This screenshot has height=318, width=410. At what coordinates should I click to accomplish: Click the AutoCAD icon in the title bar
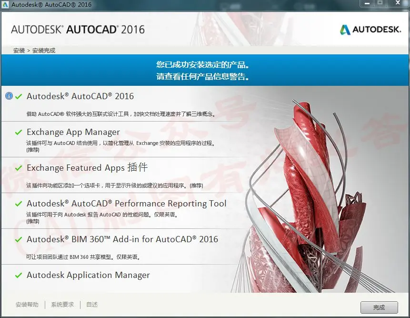(5, 4)
